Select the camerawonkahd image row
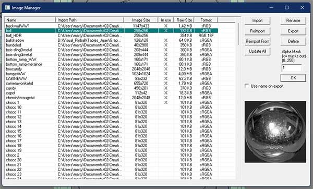 point(111,84)
